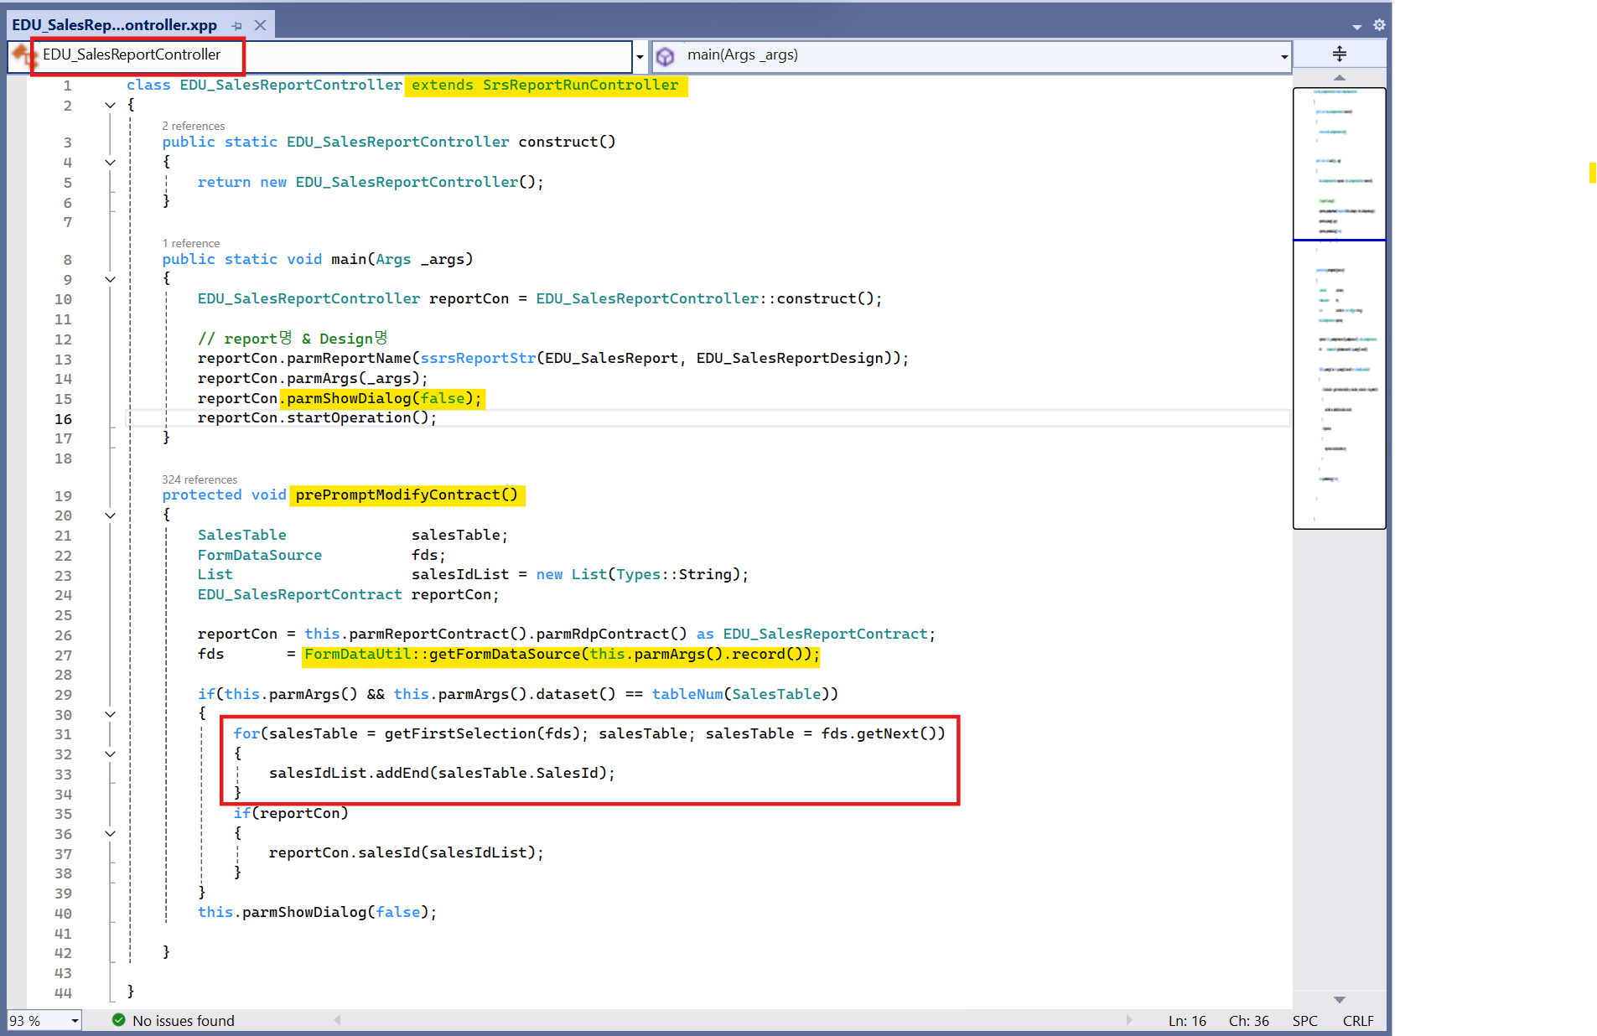This screenshot has width=1597, height=1036.
Task: Click 'construct()' method name on line 3
Action: point(567,142)
